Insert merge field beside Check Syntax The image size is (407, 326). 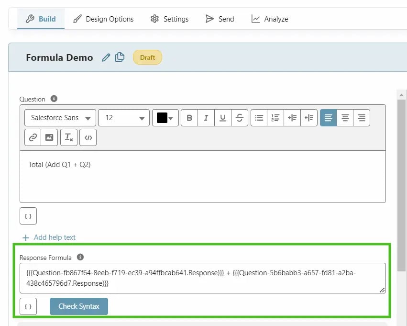point(28,306)
